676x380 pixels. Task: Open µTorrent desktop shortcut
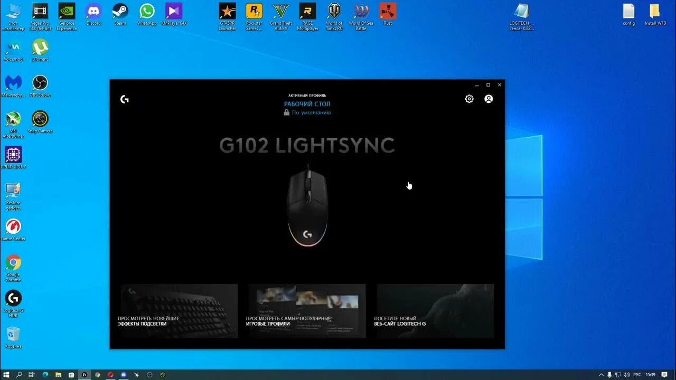pyautogui.click(x=40, y=50)
